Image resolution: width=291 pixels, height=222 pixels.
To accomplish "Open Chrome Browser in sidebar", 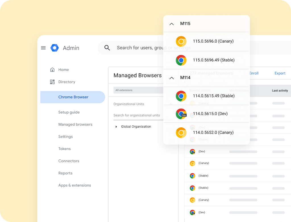I will 73,97.
